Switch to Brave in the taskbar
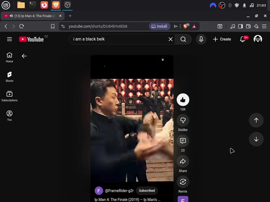This screenshot has width=270, height=202. (56, 5)
